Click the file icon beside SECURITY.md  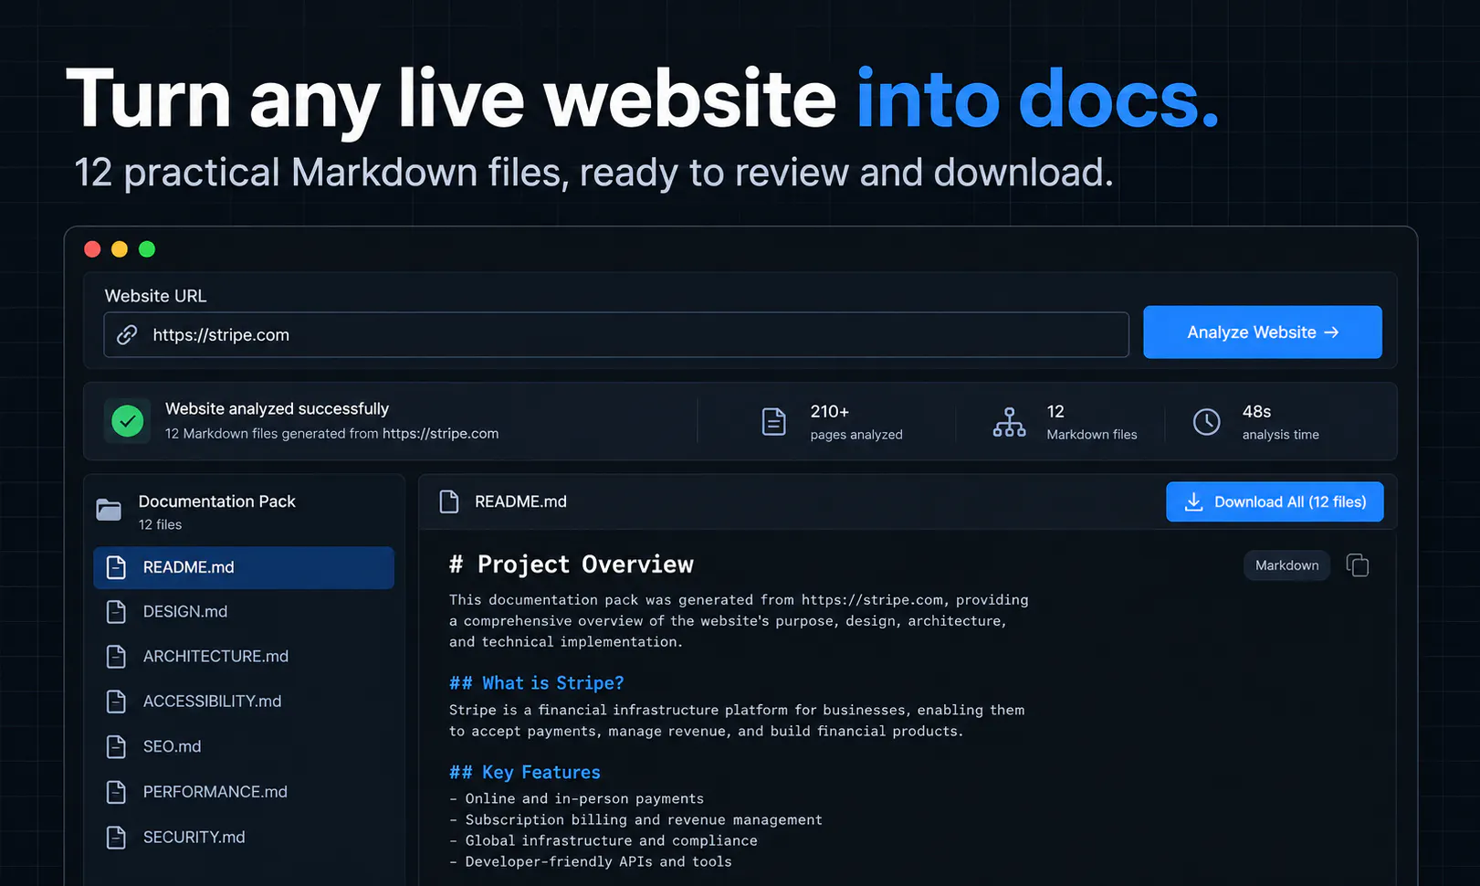(x=116, y=838)
